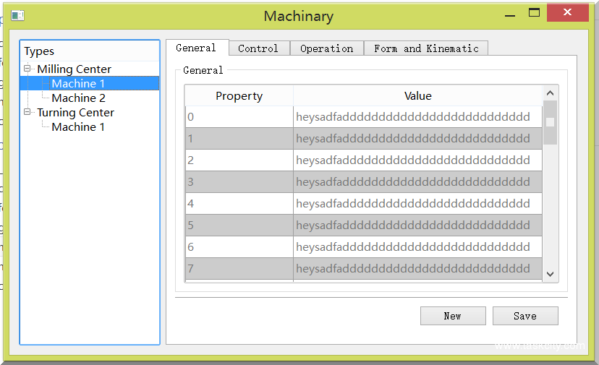
Task: Select Machine 2 under Milling Center
Action: (x=78, y=98)
